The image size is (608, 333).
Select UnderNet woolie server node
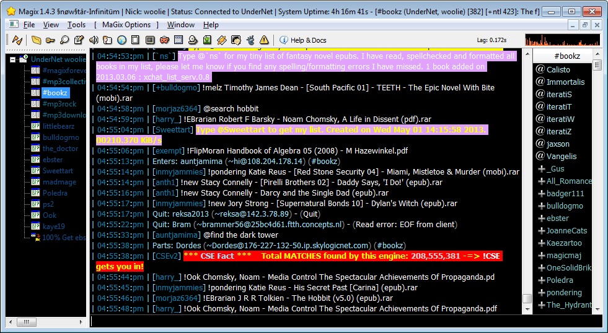pyautogui.click(x=58, y=59)
